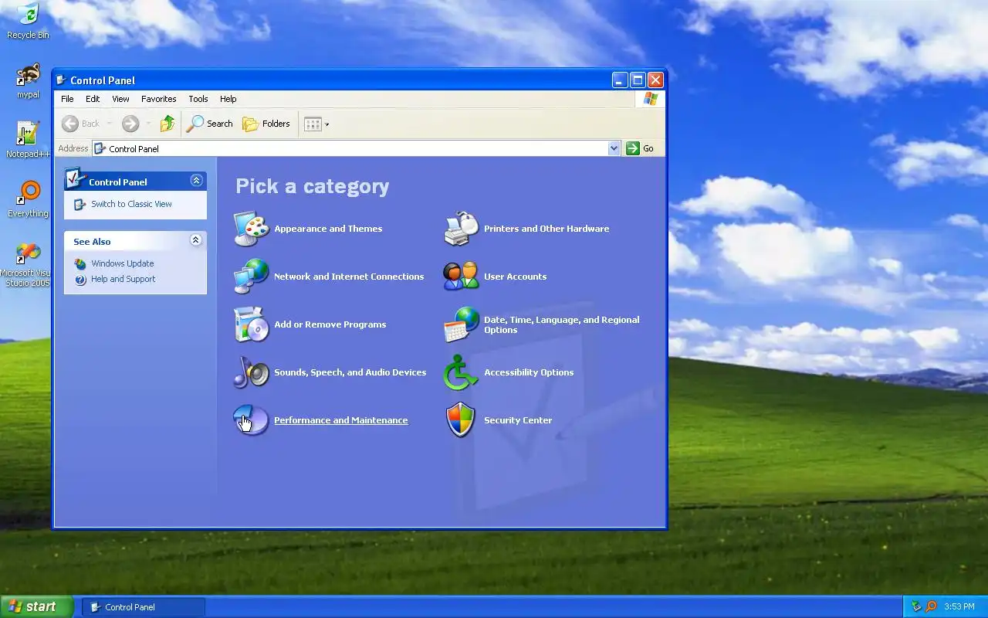Click the Switch to Classic View link
Image resolution: width=988 pixels, height=618 pixels.
coord(131,204)
